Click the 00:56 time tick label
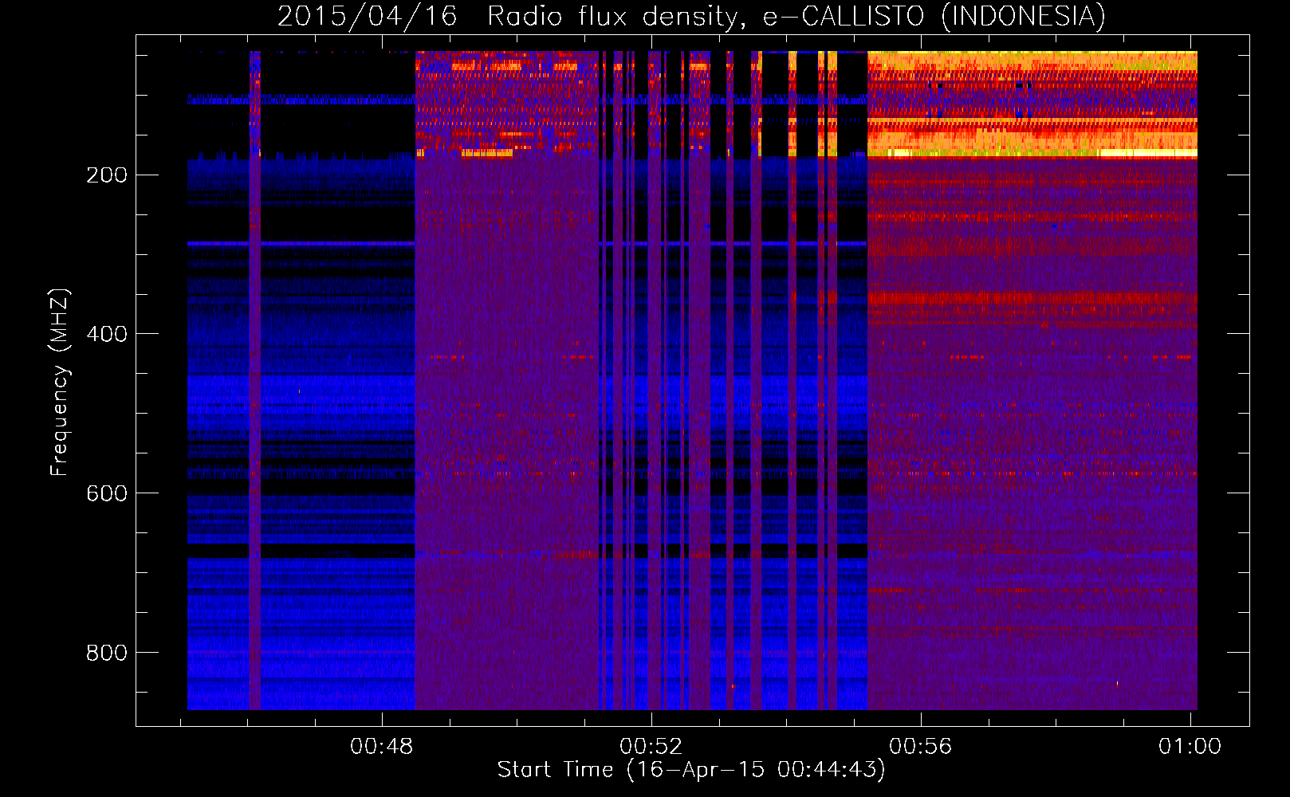Screen dimensions: 1290x797 [x=921, y=746]
